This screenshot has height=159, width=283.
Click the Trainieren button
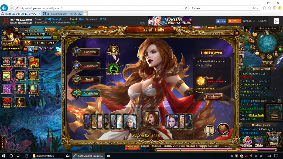pos(213,97)
